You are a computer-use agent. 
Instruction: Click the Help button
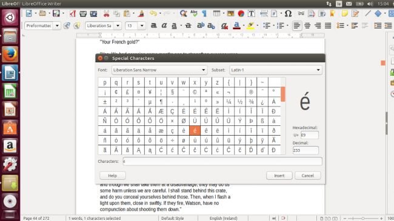113,176
